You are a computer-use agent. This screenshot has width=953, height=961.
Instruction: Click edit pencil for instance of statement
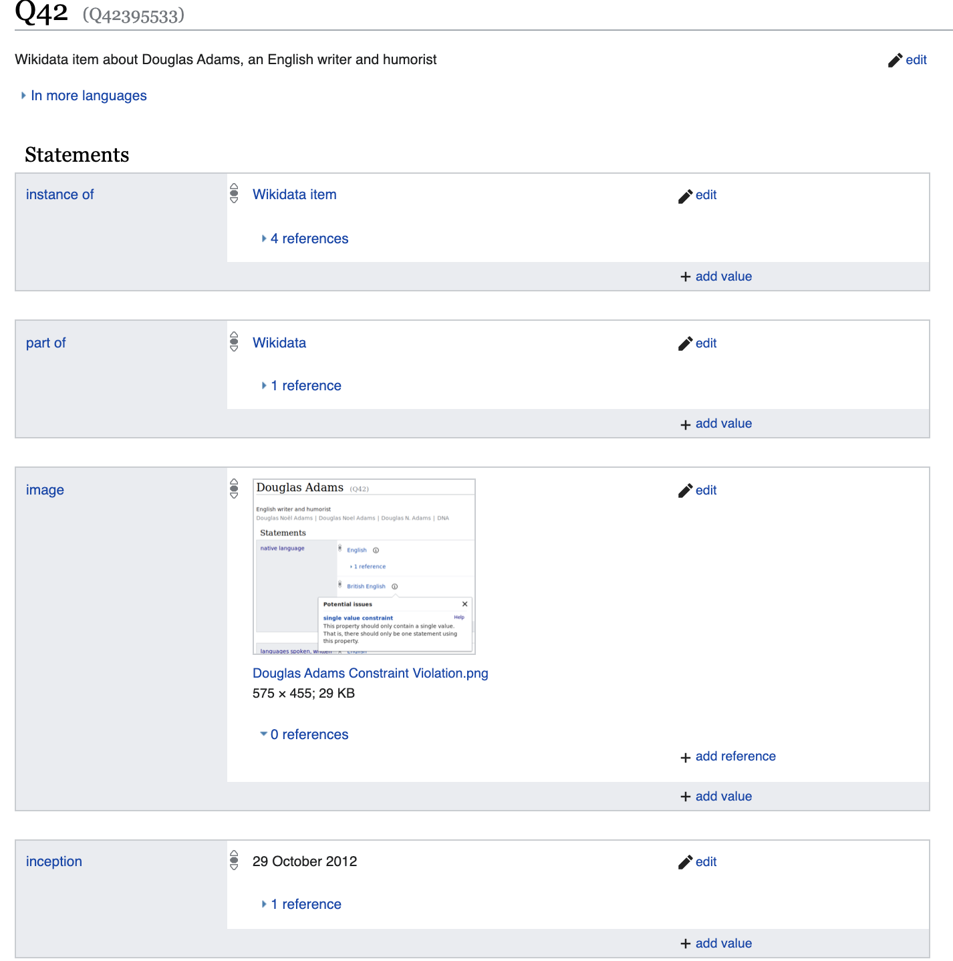point(685,196)
